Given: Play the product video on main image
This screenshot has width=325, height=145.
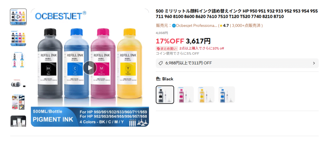Looking at the screenshot, I should coord(90,68).
